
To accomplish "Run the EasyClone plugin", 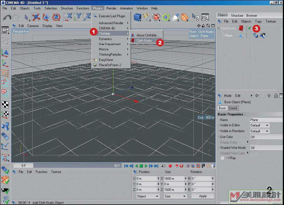I will 111,60.
